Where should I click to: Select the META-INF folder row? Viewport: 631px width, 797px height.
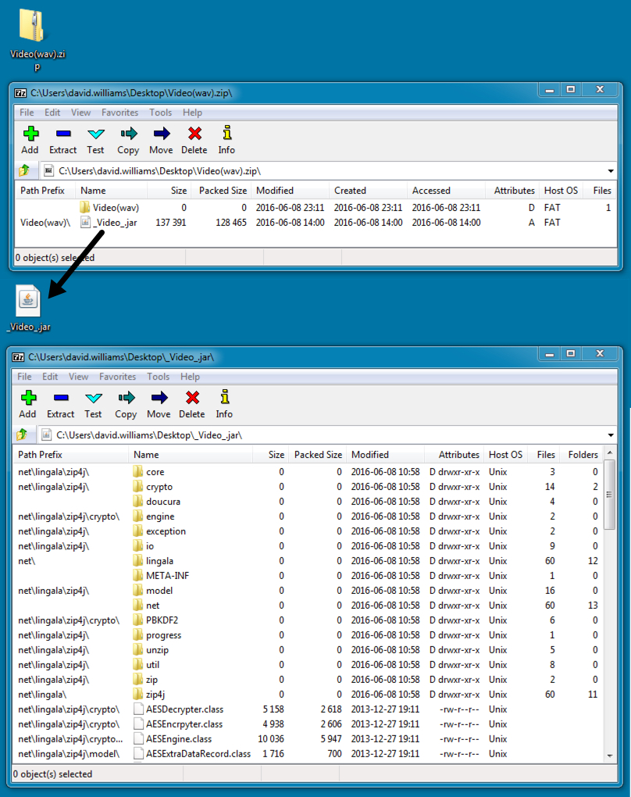167,576
